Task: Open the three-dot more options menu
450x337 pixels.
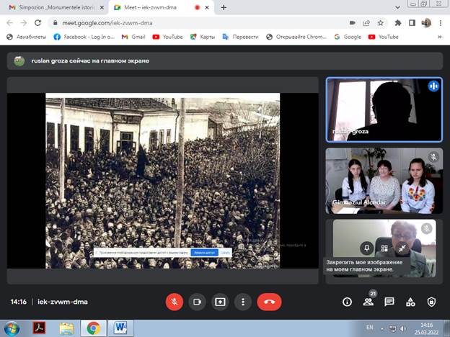Action: (243, 302)
